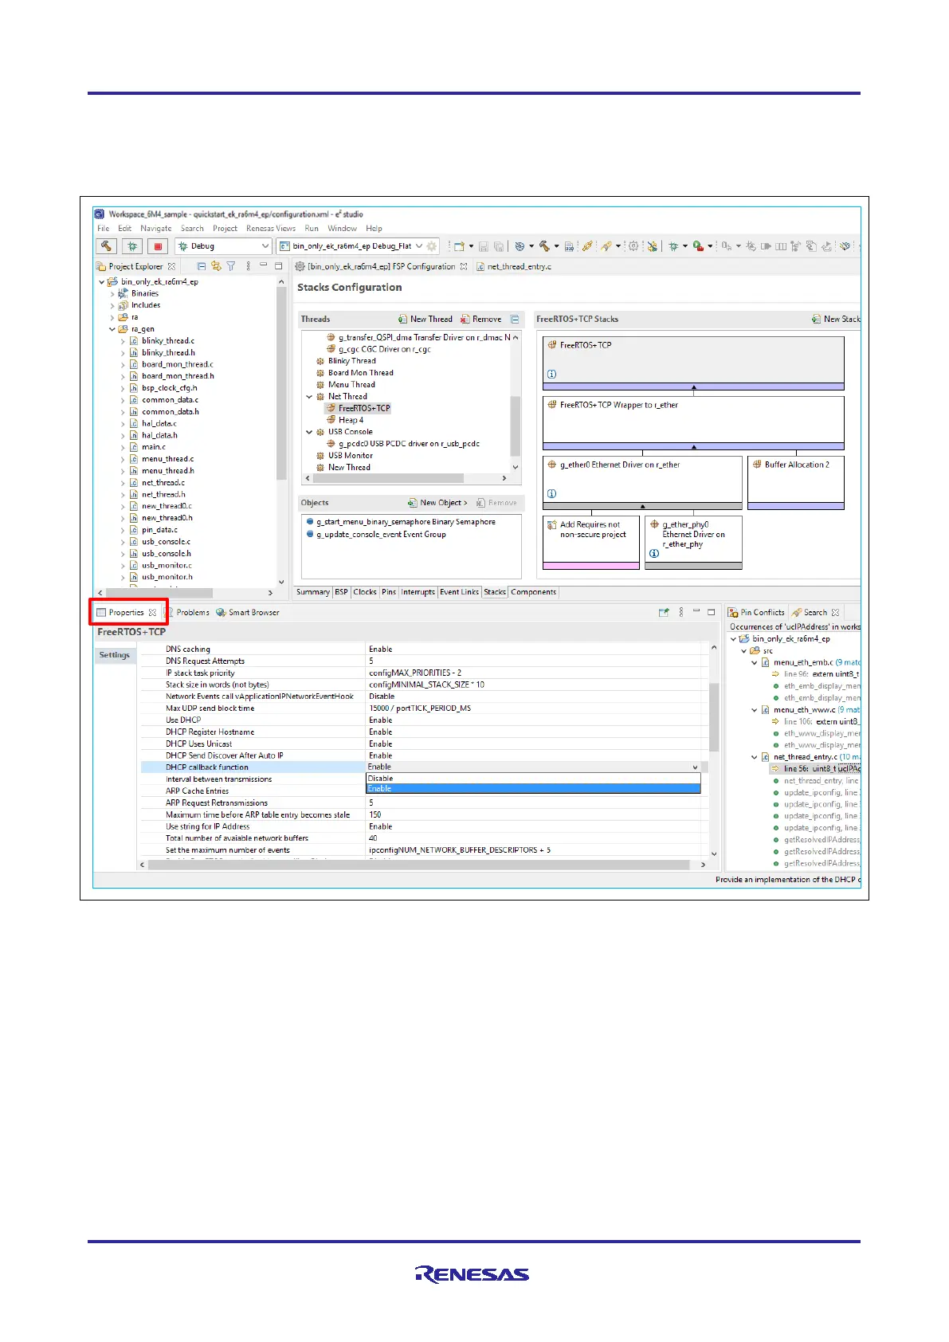Switch to the Clocks tab

click(x=365, y=592)
